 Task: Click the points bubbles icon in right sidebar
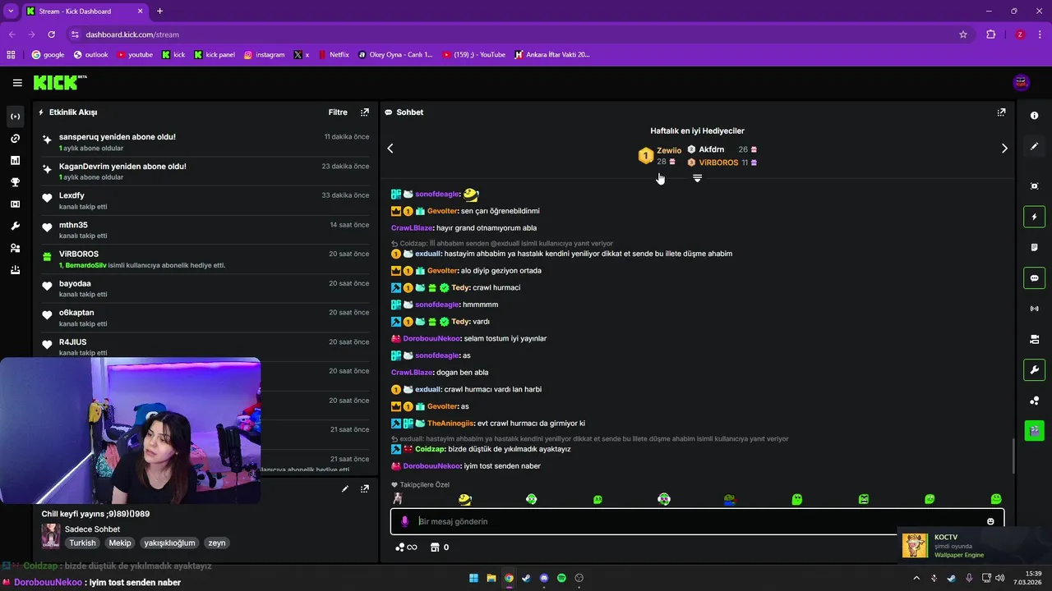pyautogui.click(x=1035, y=401)
